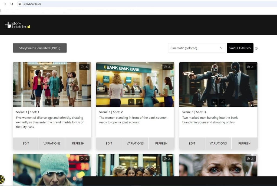Edit Scene 1 Shot 3
Screen dimensions: 277x186
pos(192,143)
